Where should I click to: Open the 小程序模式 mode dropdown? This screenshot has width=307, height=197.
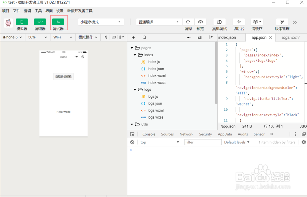(x=101, y=22)
